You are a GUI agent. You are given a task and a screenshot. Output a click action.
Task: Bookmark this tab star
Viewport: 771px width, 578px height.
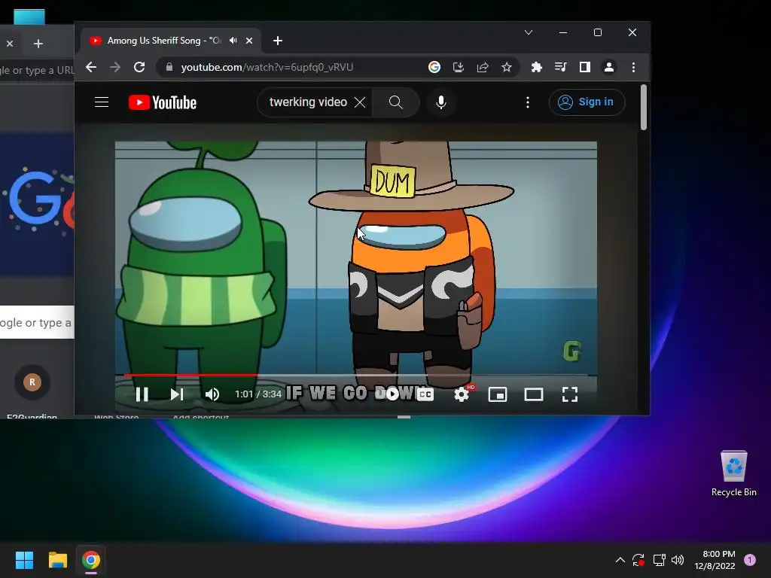pos(507,67)
